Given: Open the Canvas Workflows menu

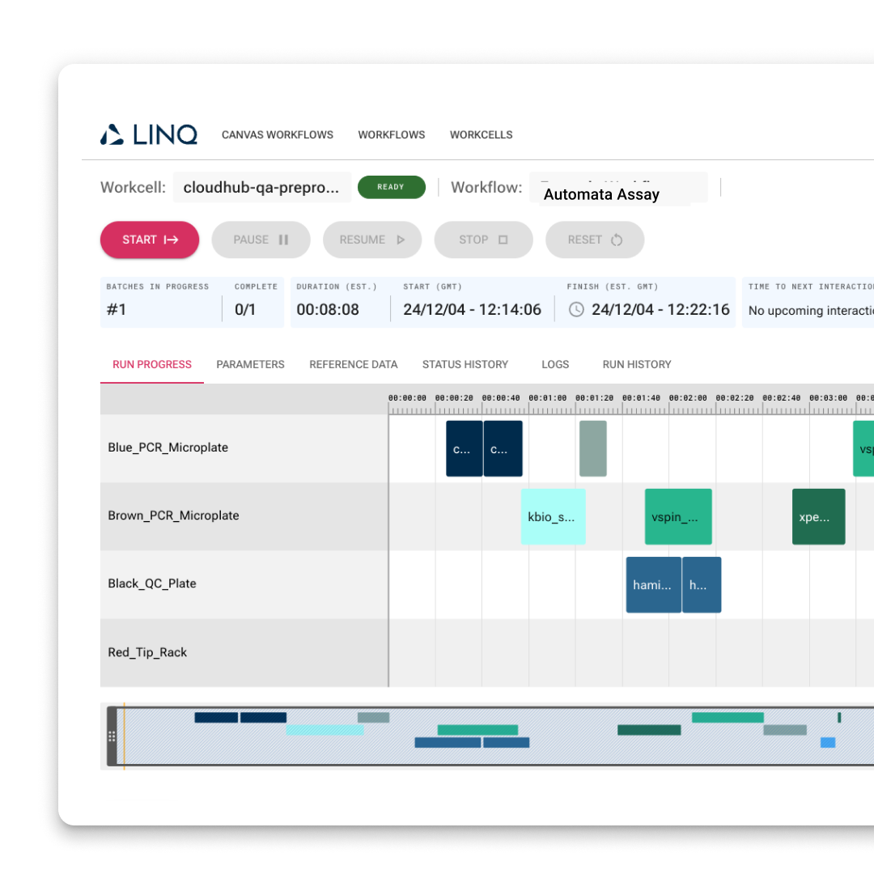Looking at the screenshot, I should click(x=277, y=135).
